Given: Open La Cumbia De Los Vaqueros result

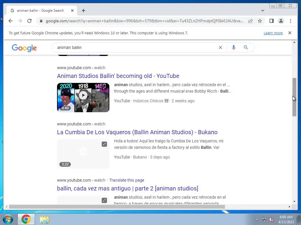Looking at the screenshot, I should pyautogui.click(x=137, y=132).
